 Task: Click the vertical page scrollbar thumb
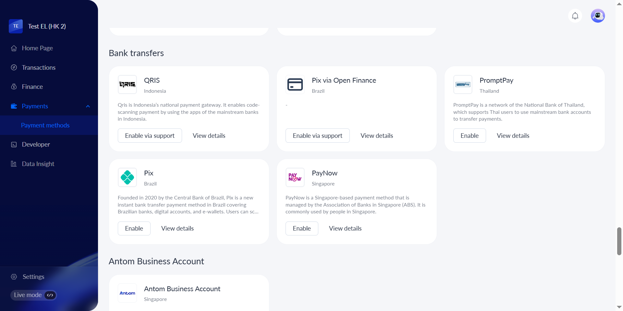point(619,241)
